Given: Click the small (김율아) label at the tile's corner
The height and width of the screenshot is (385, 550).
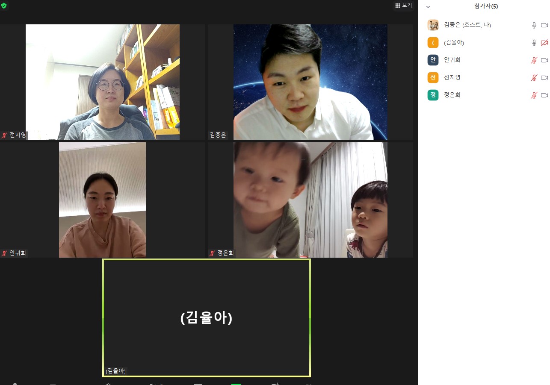Looking at the screenshot, I should 116,371.
